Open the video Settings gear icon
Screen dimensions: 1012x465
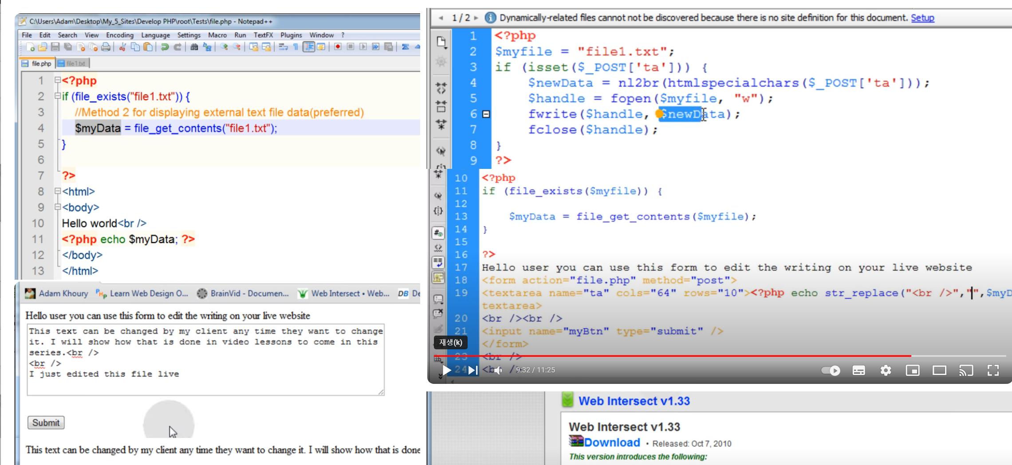[886, 370]
